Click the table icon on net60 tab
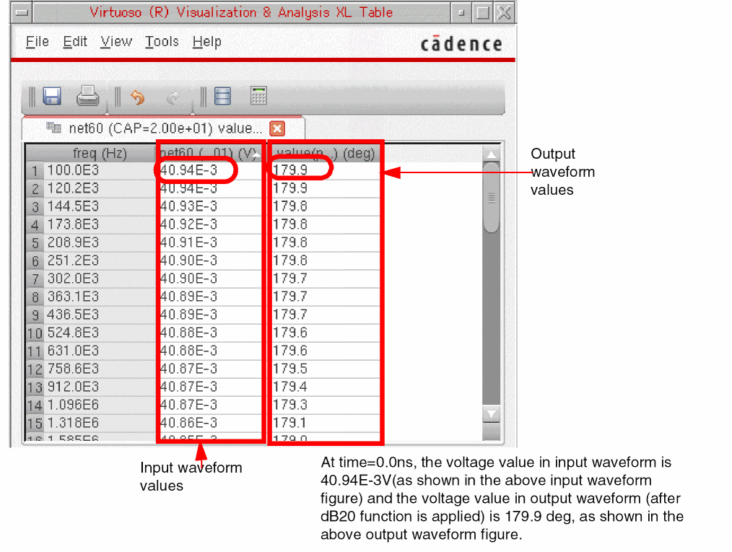 pos(53,128)
